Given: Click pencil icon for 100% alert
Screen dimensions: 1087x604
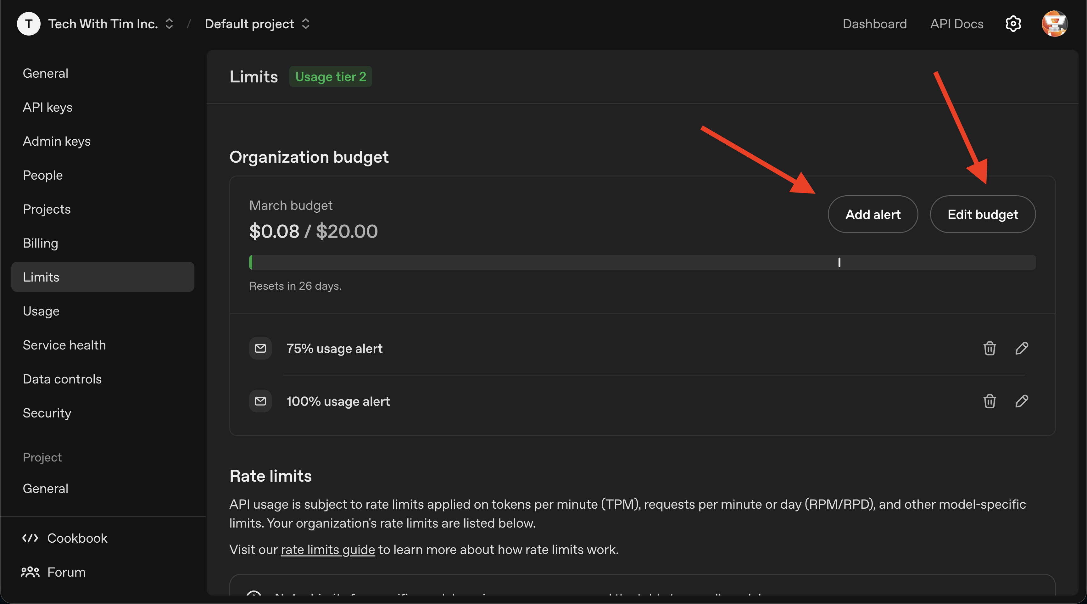Looking at the screenshot, I should [x=1021, y=401].
